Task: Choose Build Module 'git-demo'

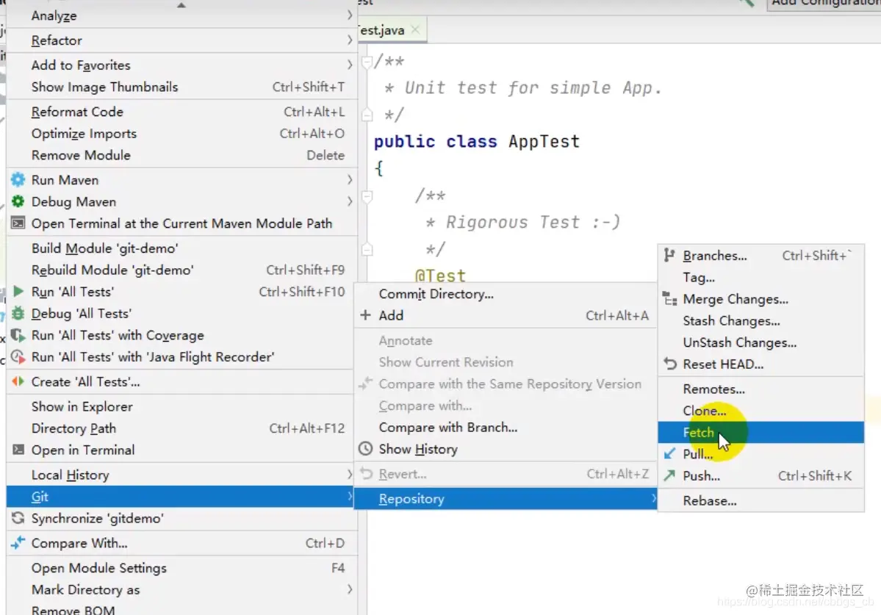Action: [x=181, y=248]
